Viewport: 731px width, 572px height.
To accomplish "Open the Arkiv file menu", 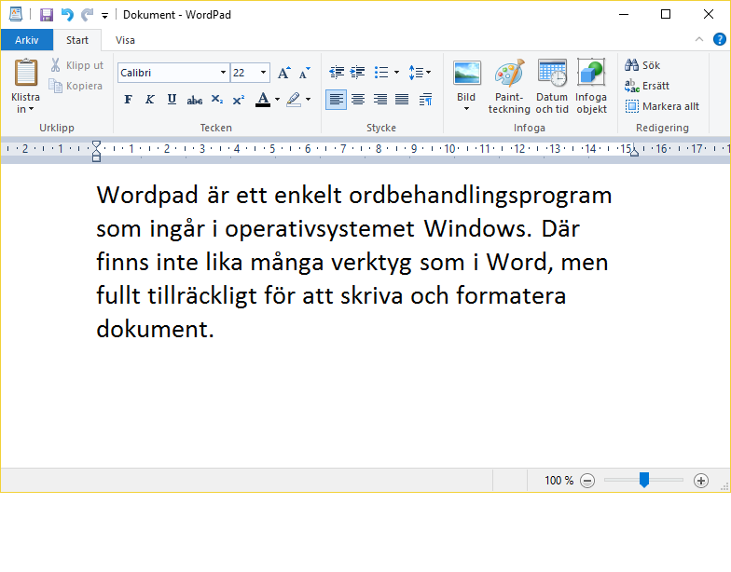I will coord(26,40).
